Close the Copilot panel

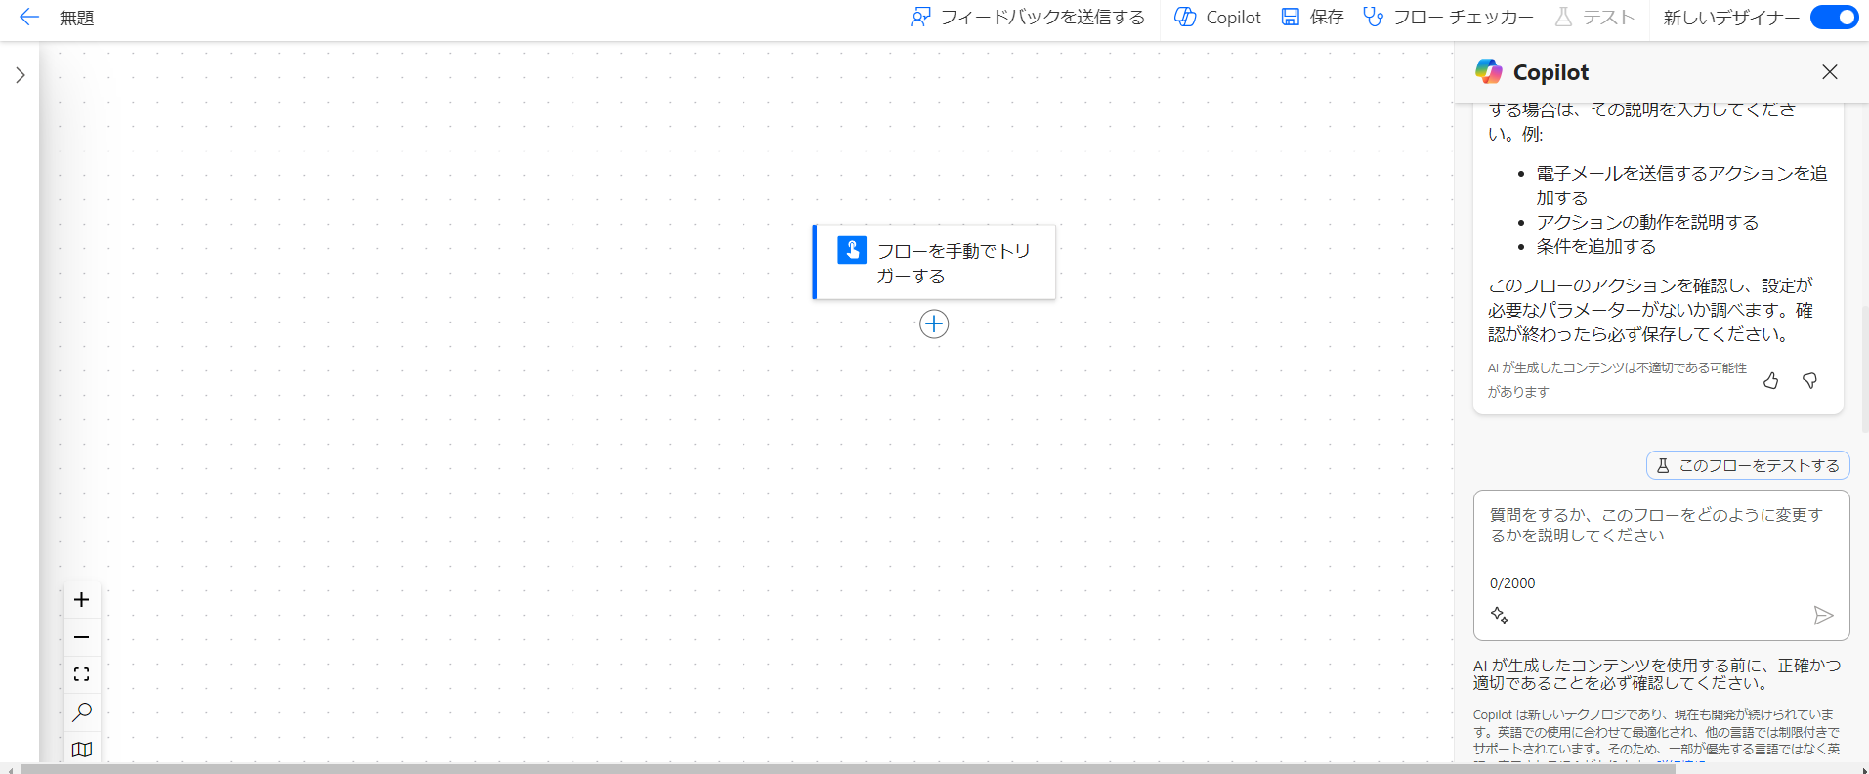pos(1830,72)
